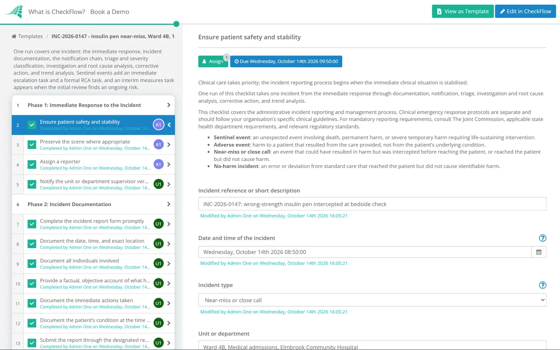Click the Date and time input field
560x350 pixels.
[x=365, y=252]
